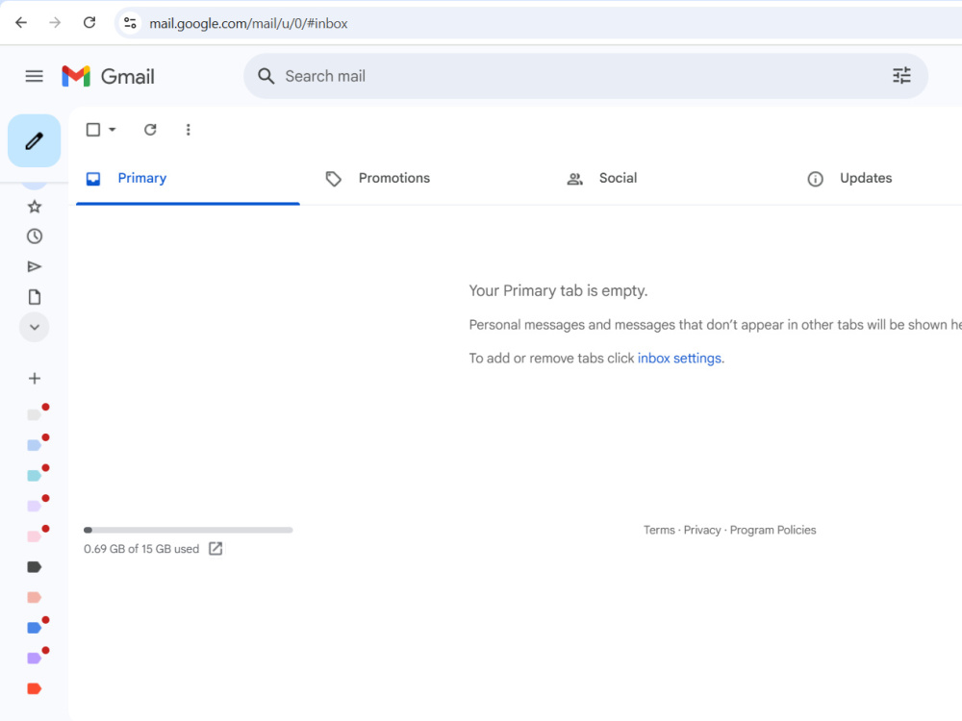View site information icon in address bar
This screenshot has width=962, height=721.
(130, 23)
